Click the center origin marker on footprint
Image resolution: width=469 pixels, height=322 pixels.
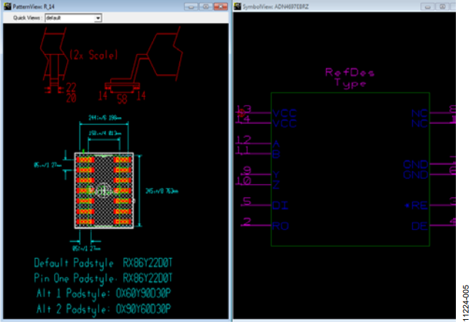coord(104,190)
